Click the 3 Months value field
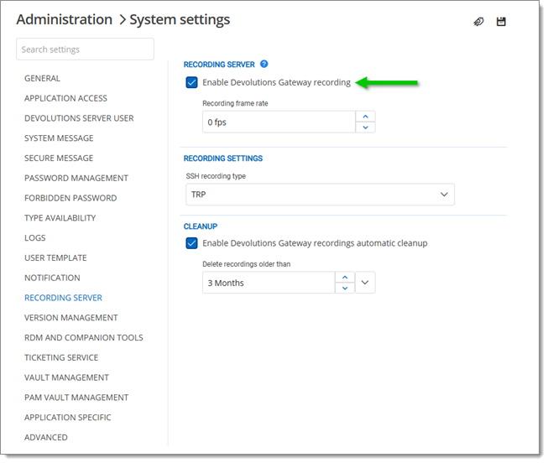The width and height of the screenshot is (548, 463). pyautogui.click(x=269, y=283)
